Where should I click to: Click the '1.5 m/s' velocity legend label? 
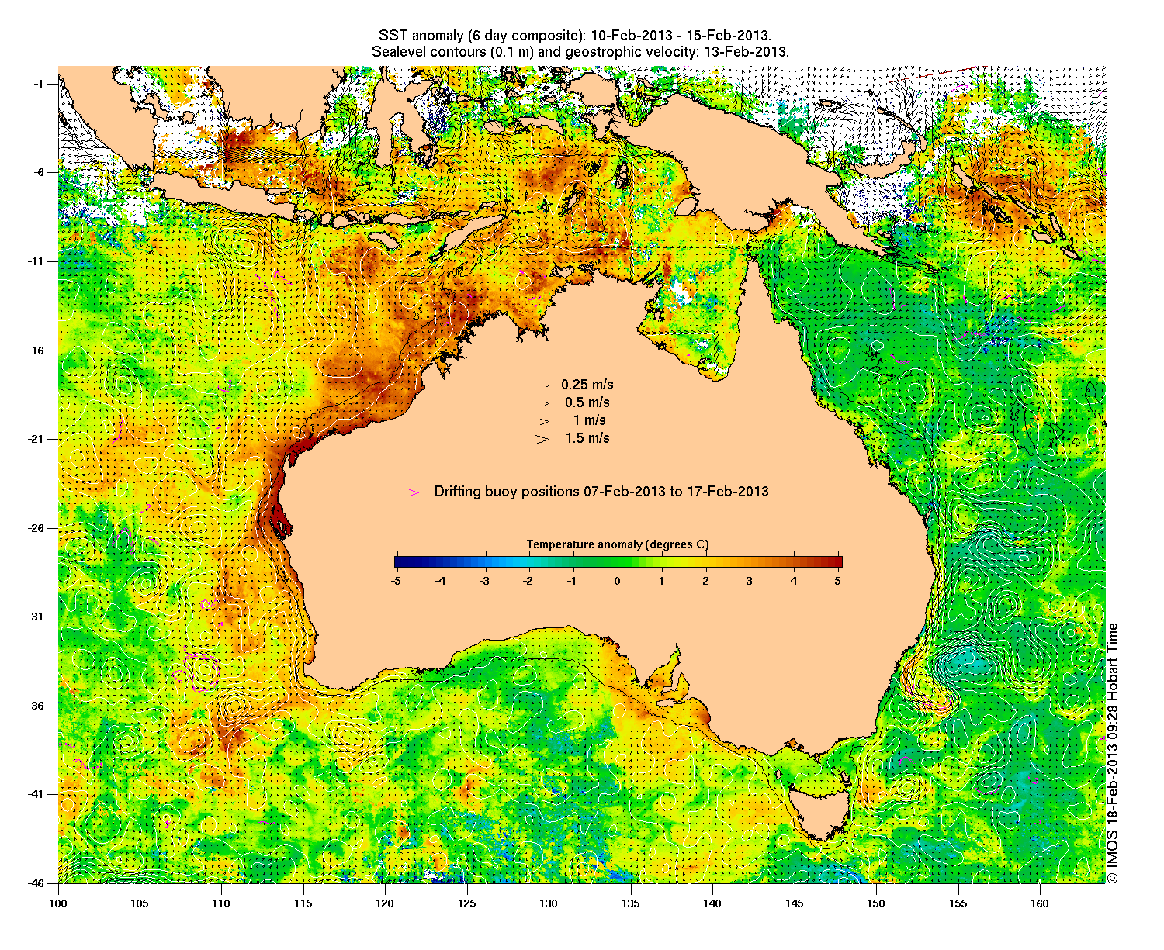(x=587, y=438)
